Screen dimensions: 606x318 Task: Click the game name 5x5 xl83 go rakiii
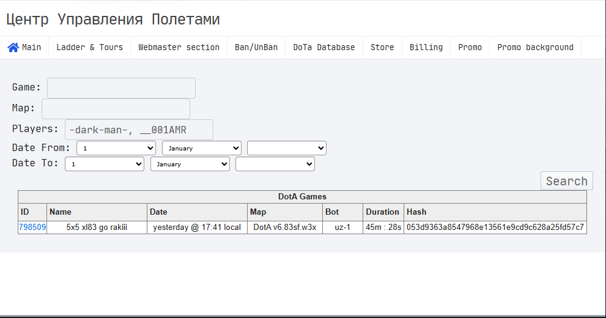tap(97, 227)
